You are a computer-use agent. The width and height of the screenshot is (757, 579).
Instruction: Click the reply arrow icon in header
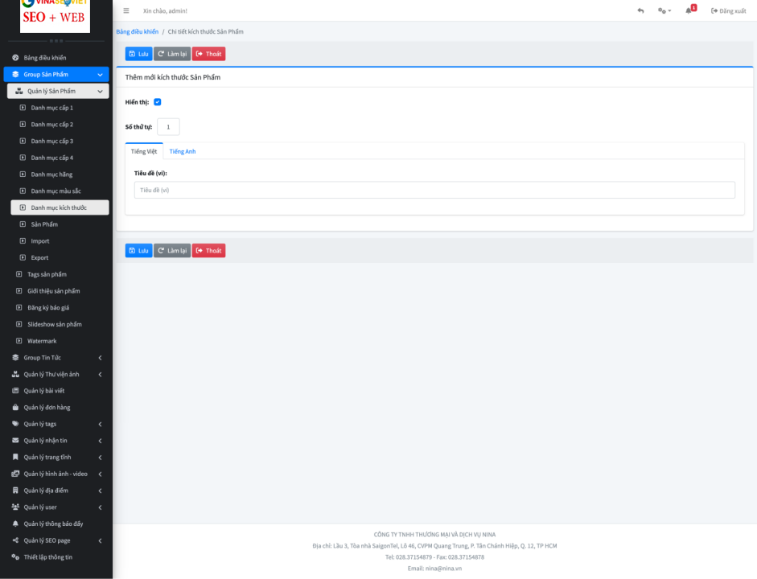[640, 10]
